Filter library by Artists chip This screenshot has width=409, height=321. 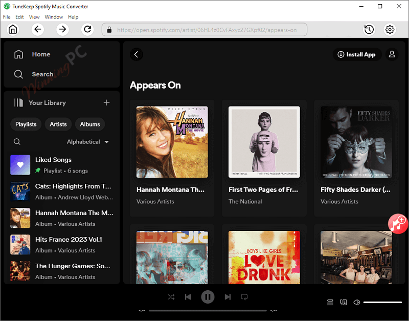coord(58,124)
